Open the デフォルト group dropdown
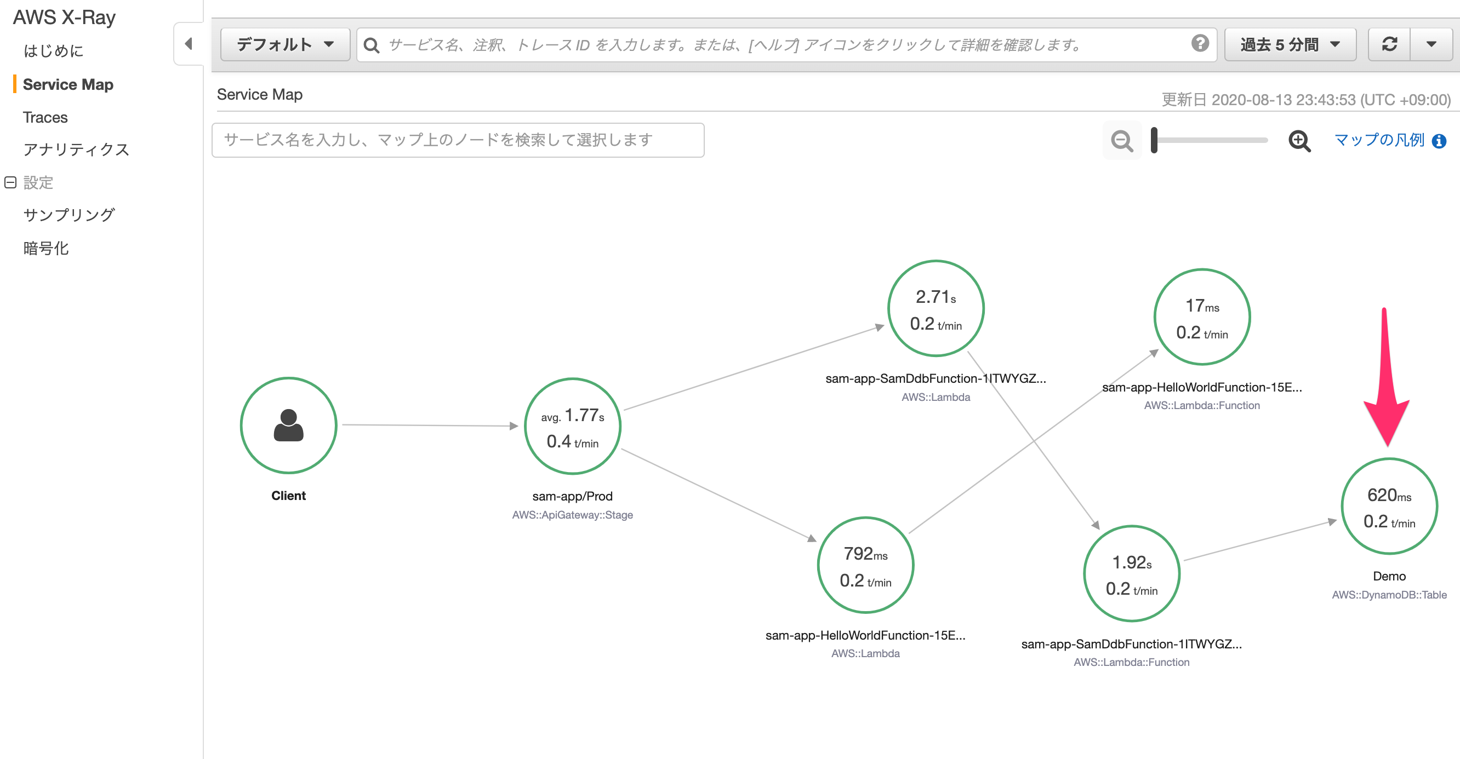This screenshot has width=1460, height=759. [x=285, y=44]
